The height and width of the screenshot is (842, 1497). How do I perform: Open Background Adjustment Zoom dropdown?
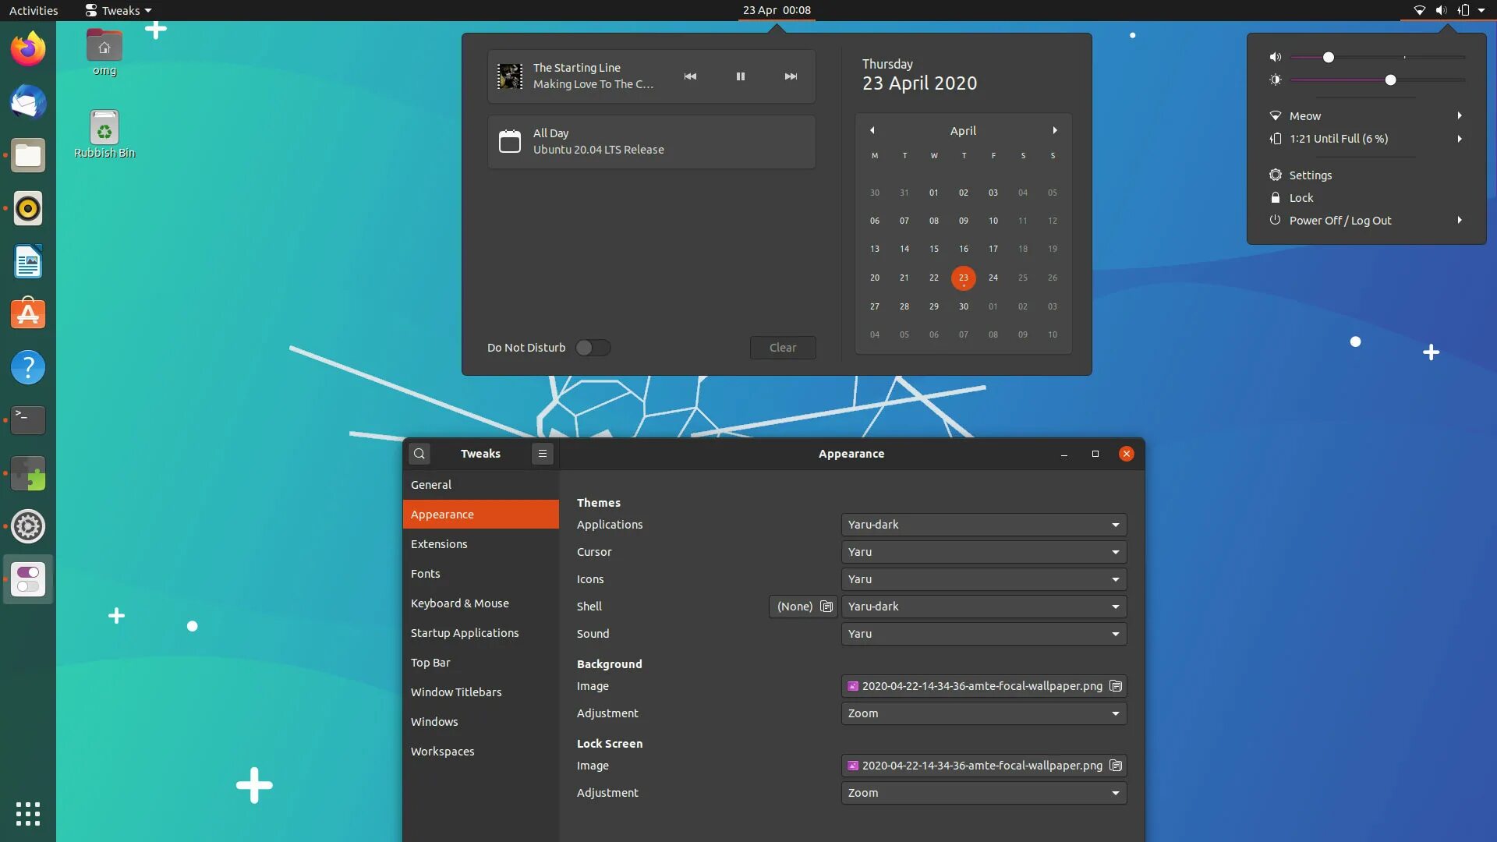[984, 713]
